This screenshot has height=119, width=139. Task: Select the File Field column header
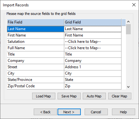[36, 22]
